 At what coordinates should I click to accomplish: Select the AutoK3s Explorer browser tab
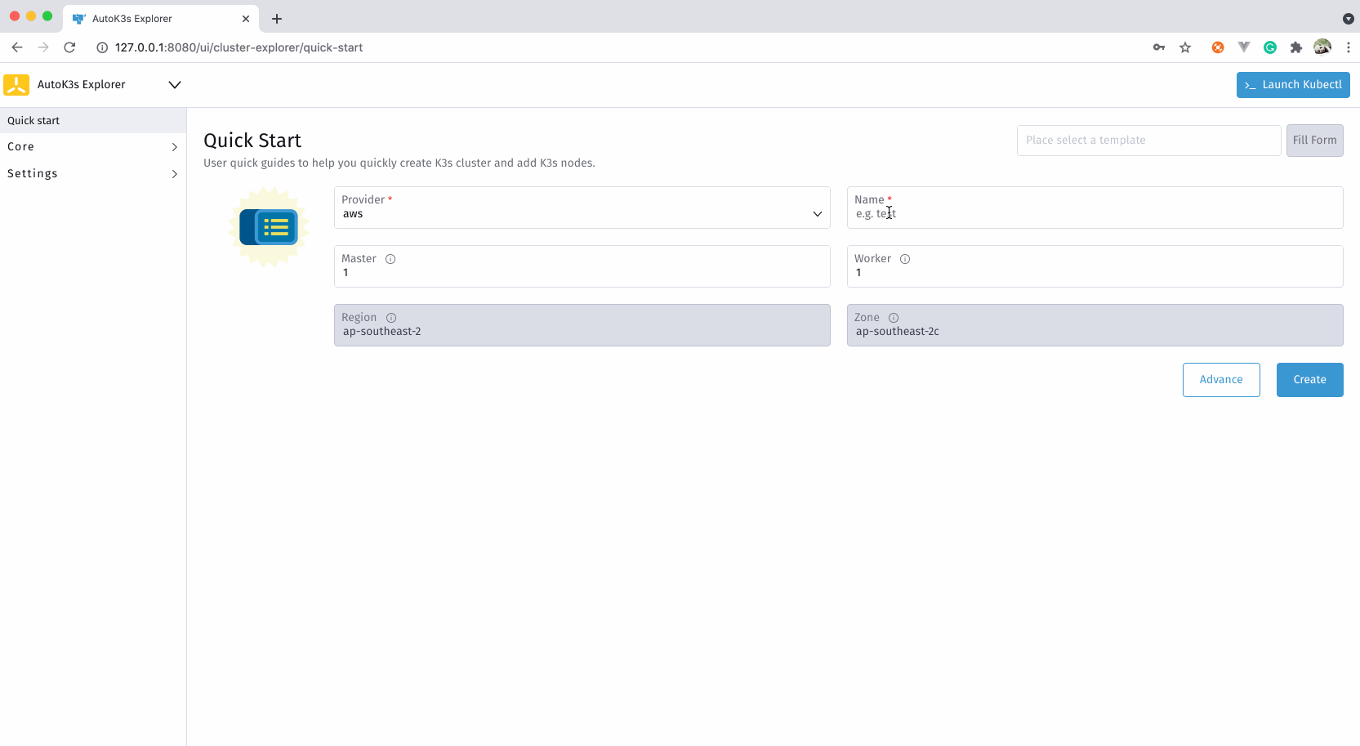click(x=161, y=19)
